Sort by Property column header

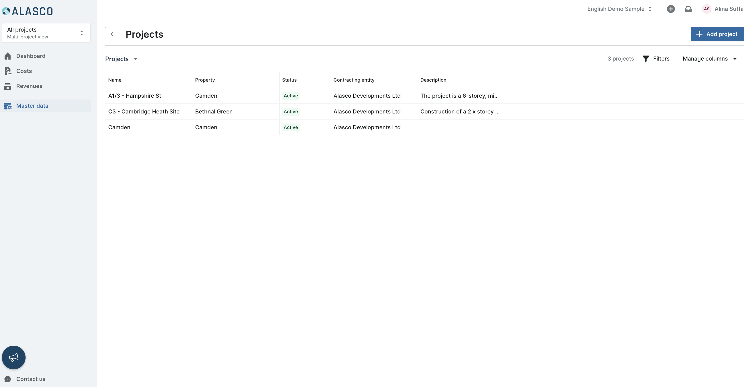click(x=205, y=80)
